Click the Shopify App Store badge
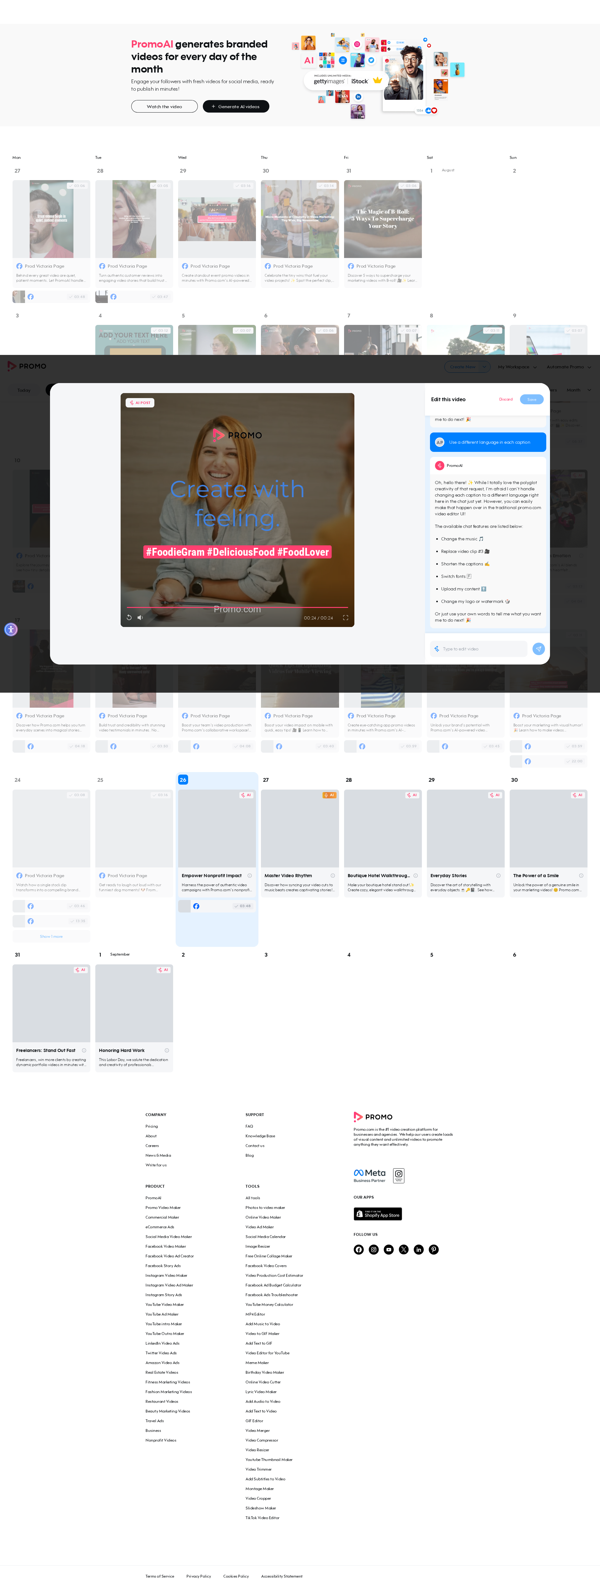600x1587 pixels. [x=378, y=1214]
